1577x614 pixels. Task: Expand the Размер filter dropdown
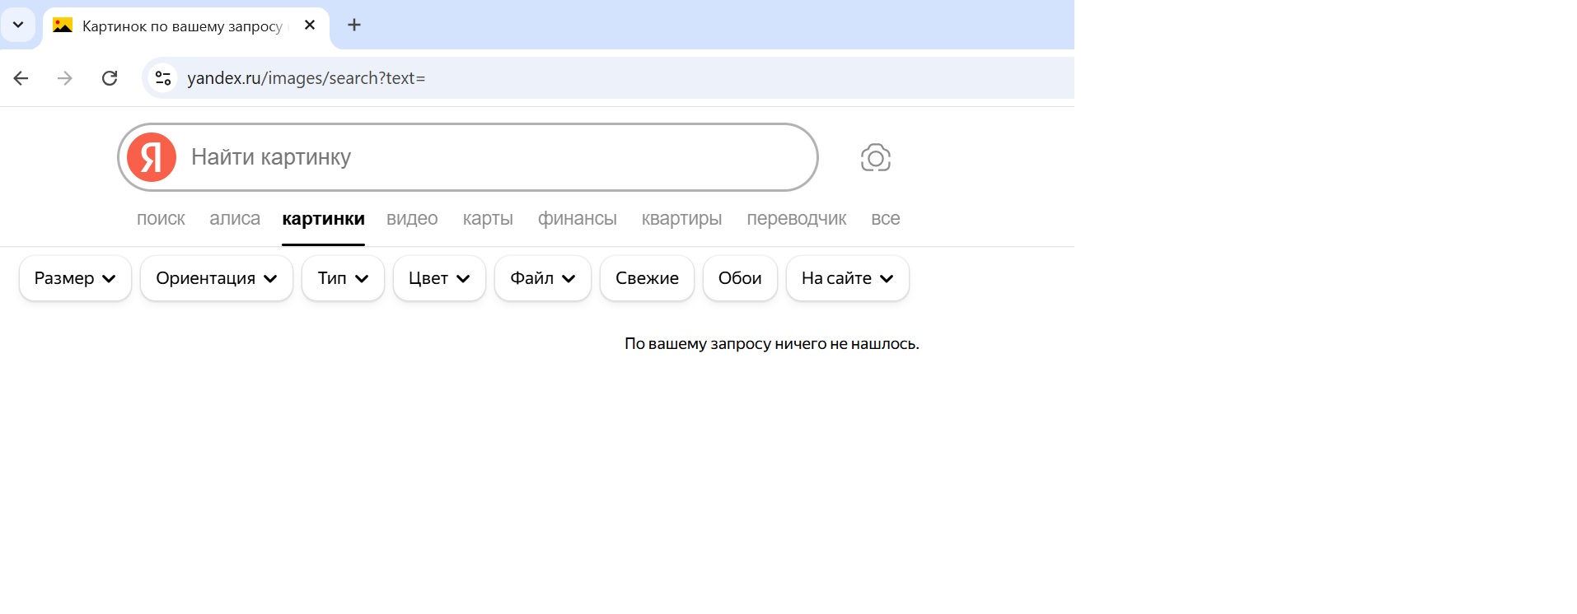tap(75, 278)
